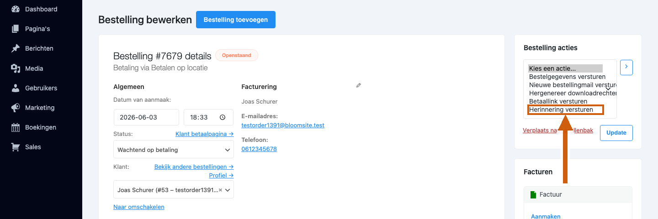The width and height of the screenshot is (658, 219).
Task: Select the Berichten pin icon
Action: click(16, 48)
